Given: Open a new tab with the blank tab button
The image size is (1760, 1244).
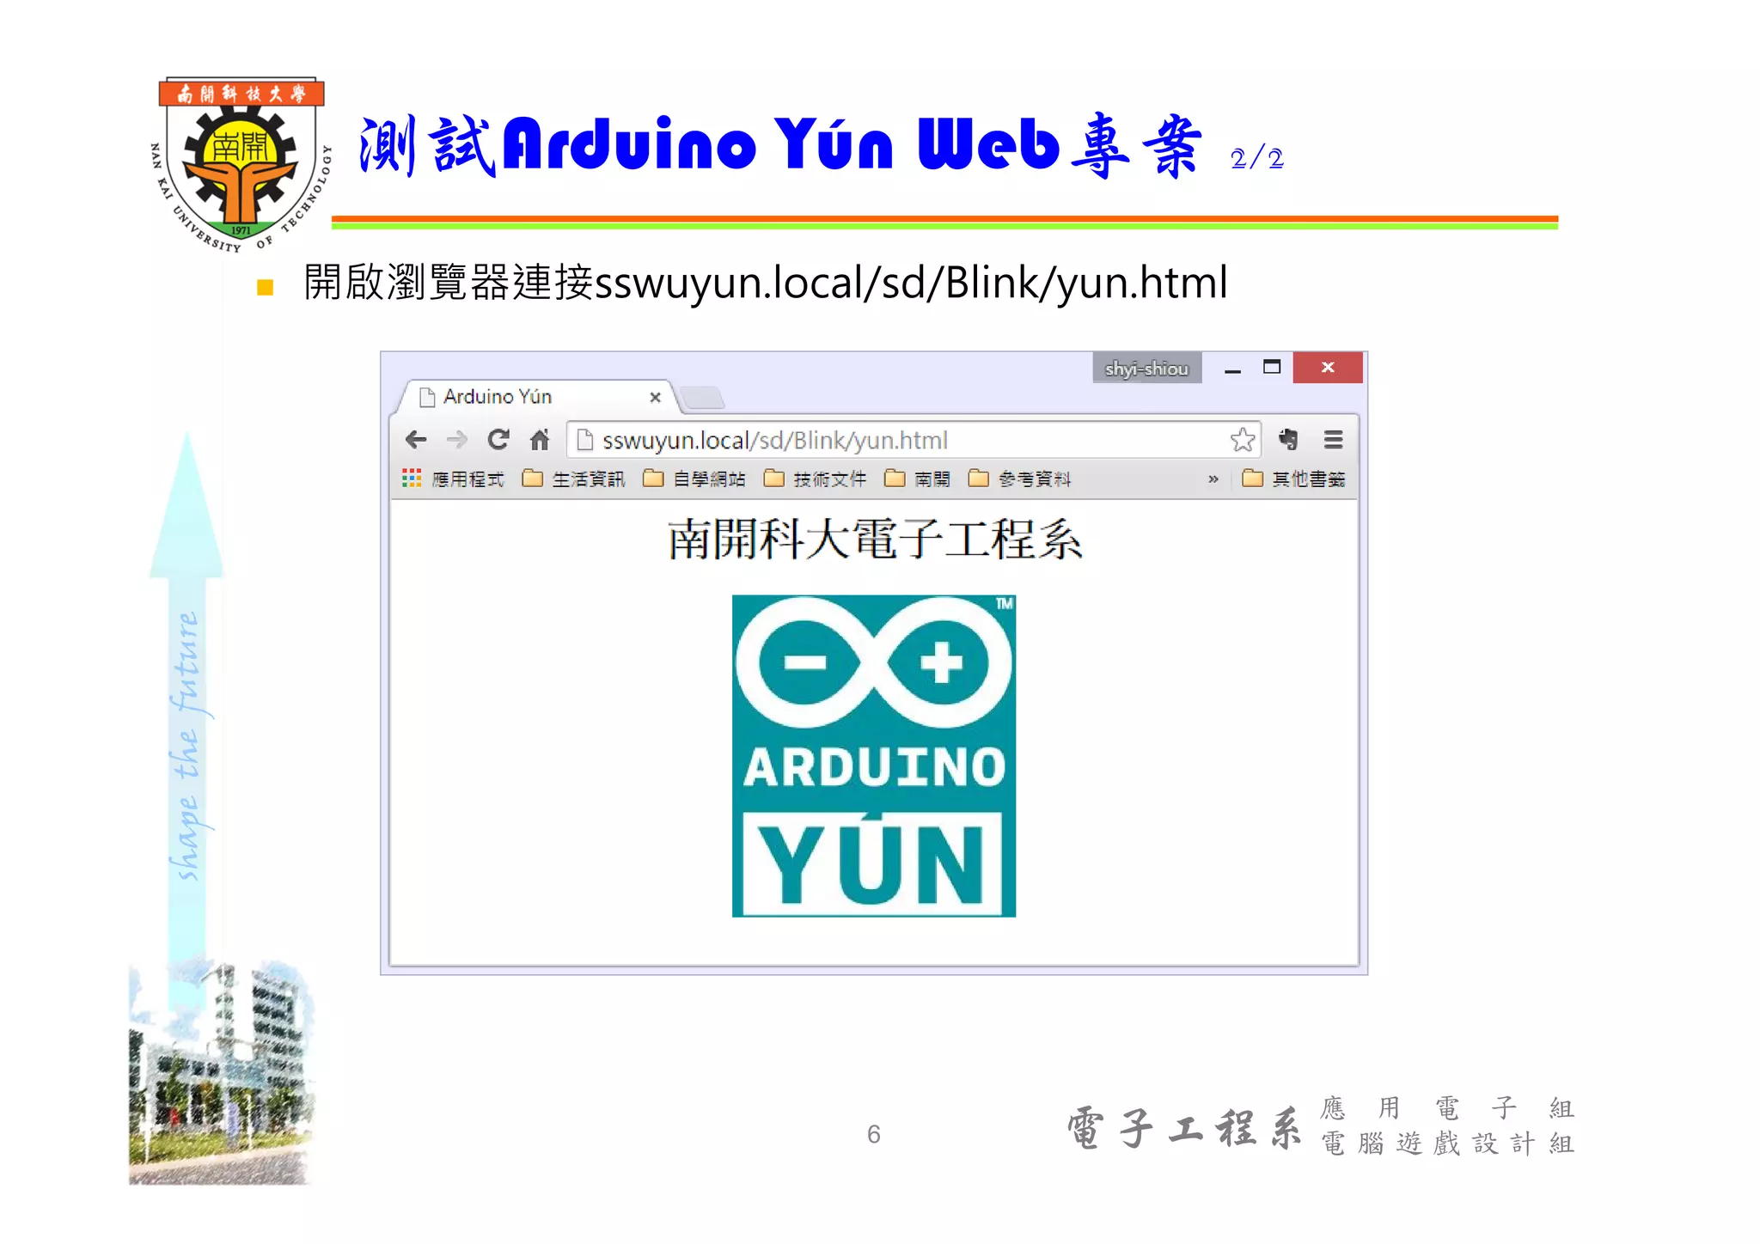Looking at the screenshot, I should [702, 398].
